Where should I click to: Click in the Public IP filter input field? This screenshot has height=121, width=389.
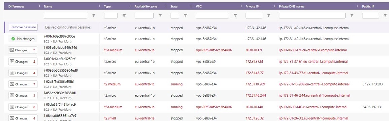click(370, 15)
